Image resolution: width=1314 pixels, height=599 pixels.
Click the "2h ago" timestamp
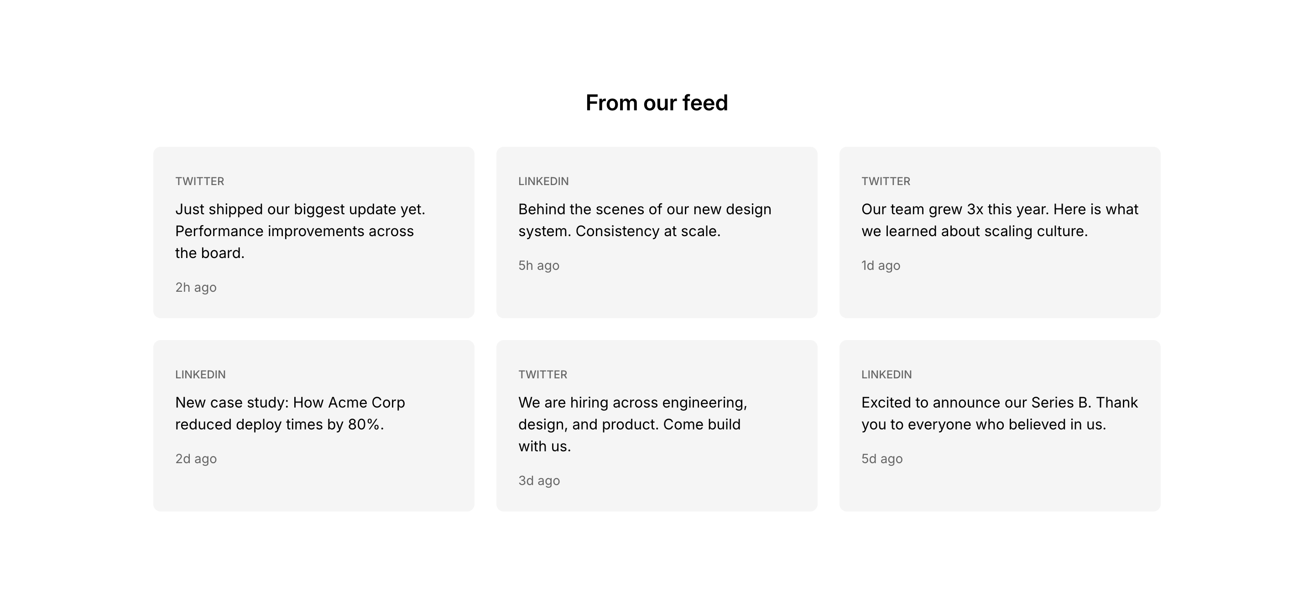pyautogui.click(x=196, y=288)
